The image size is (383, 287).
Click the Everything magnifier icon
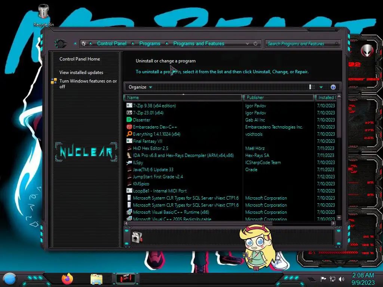pyautogui.click(x=129, y=134)
